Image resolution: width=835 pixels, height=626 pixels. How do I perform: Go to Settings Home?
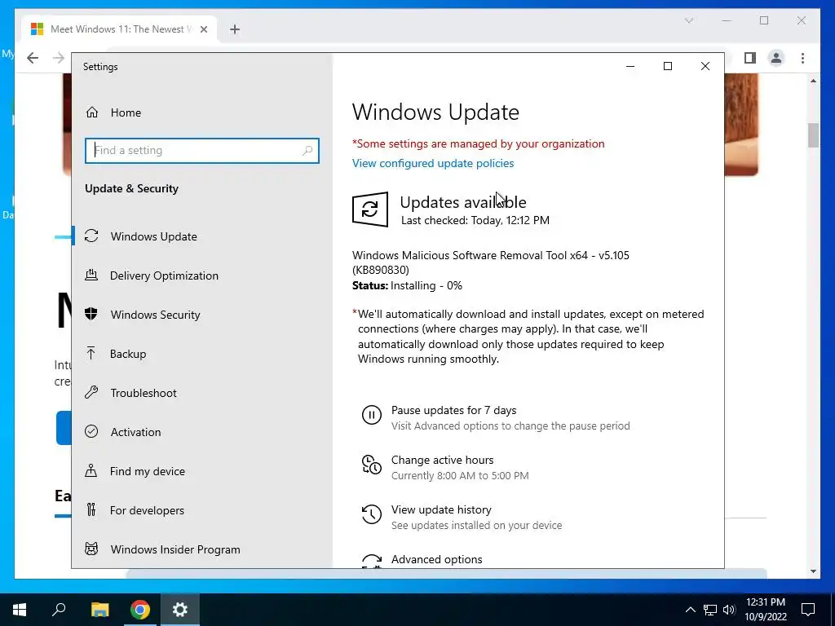coord(113,112)
